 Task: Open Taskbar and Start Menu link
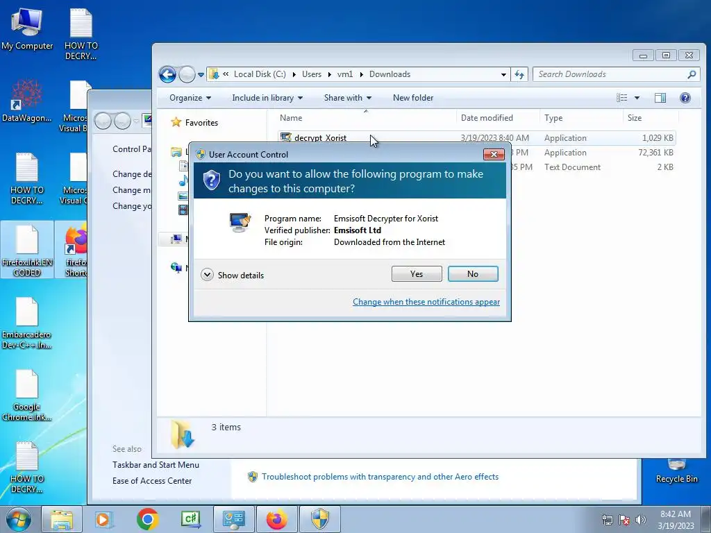156,465
